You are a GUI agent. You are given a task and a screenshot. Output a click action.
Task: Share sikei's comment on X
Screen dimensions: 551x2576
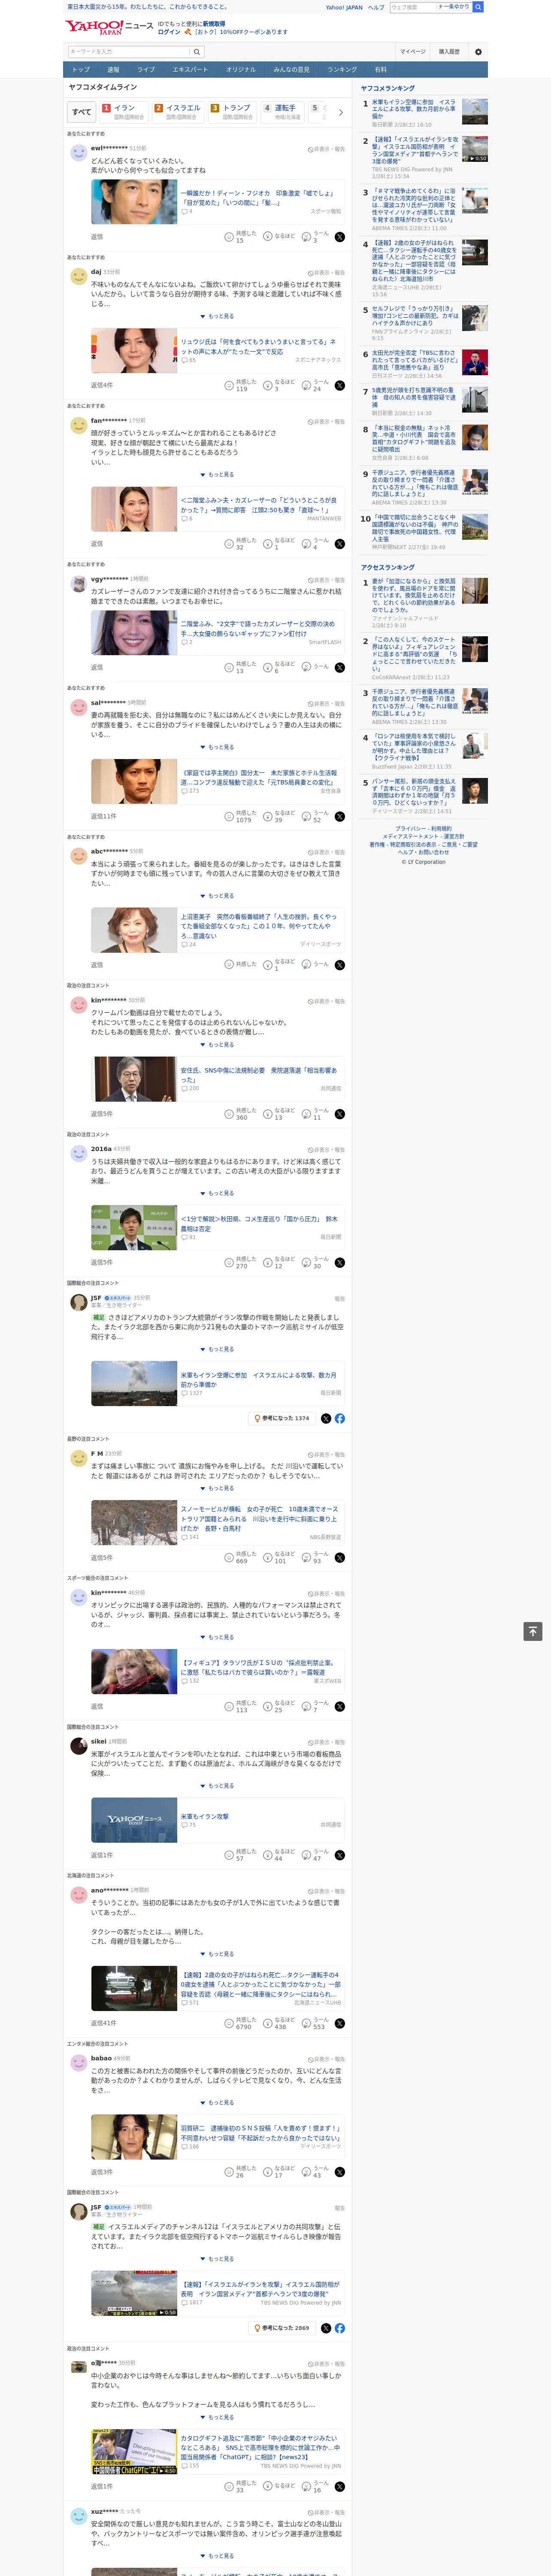coord(340,1855)
